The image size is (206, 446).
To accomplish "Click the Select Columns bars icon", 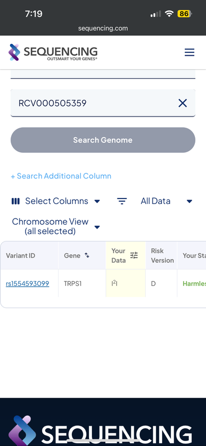I will [x=16, y=201].
